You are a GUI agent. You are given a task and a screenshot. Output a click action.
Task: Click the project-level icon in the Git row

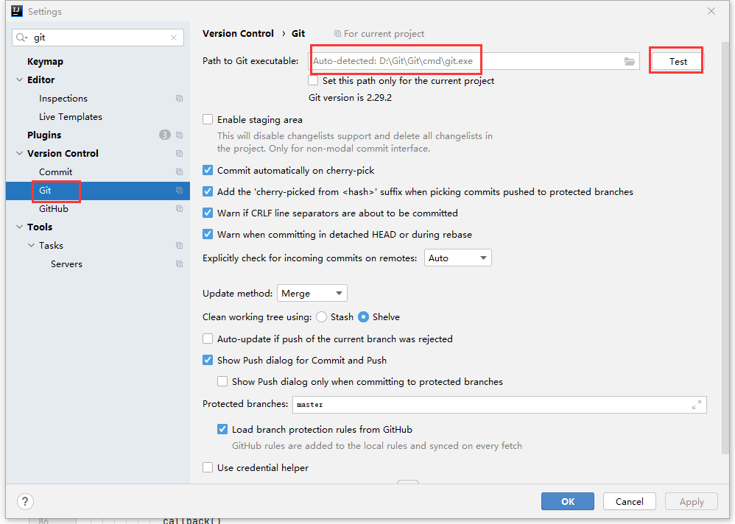coord(179,190)
